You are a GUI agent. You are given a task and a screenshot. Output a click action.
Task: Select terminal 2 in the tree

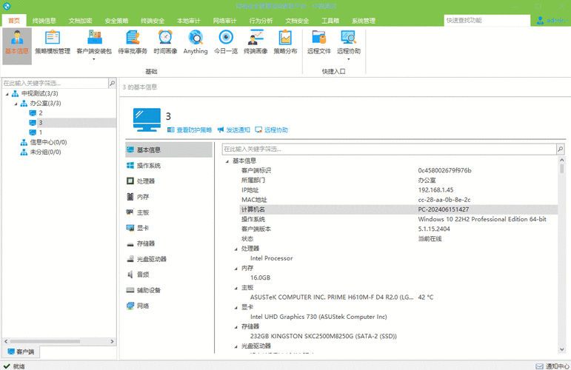[41, 113]
